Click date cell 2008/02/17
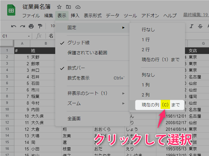This screenshot has height=156, width=209. coord(172,123)
